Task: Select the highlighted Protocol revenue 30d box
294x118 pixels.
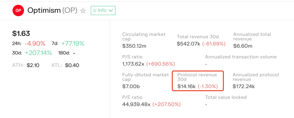Action: (198, 81)
